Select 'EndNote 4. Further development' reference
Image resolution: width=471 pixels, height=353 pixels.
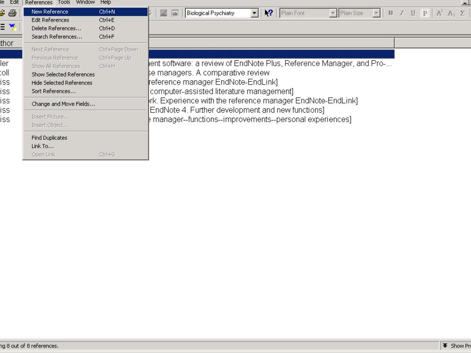[237, 110]
